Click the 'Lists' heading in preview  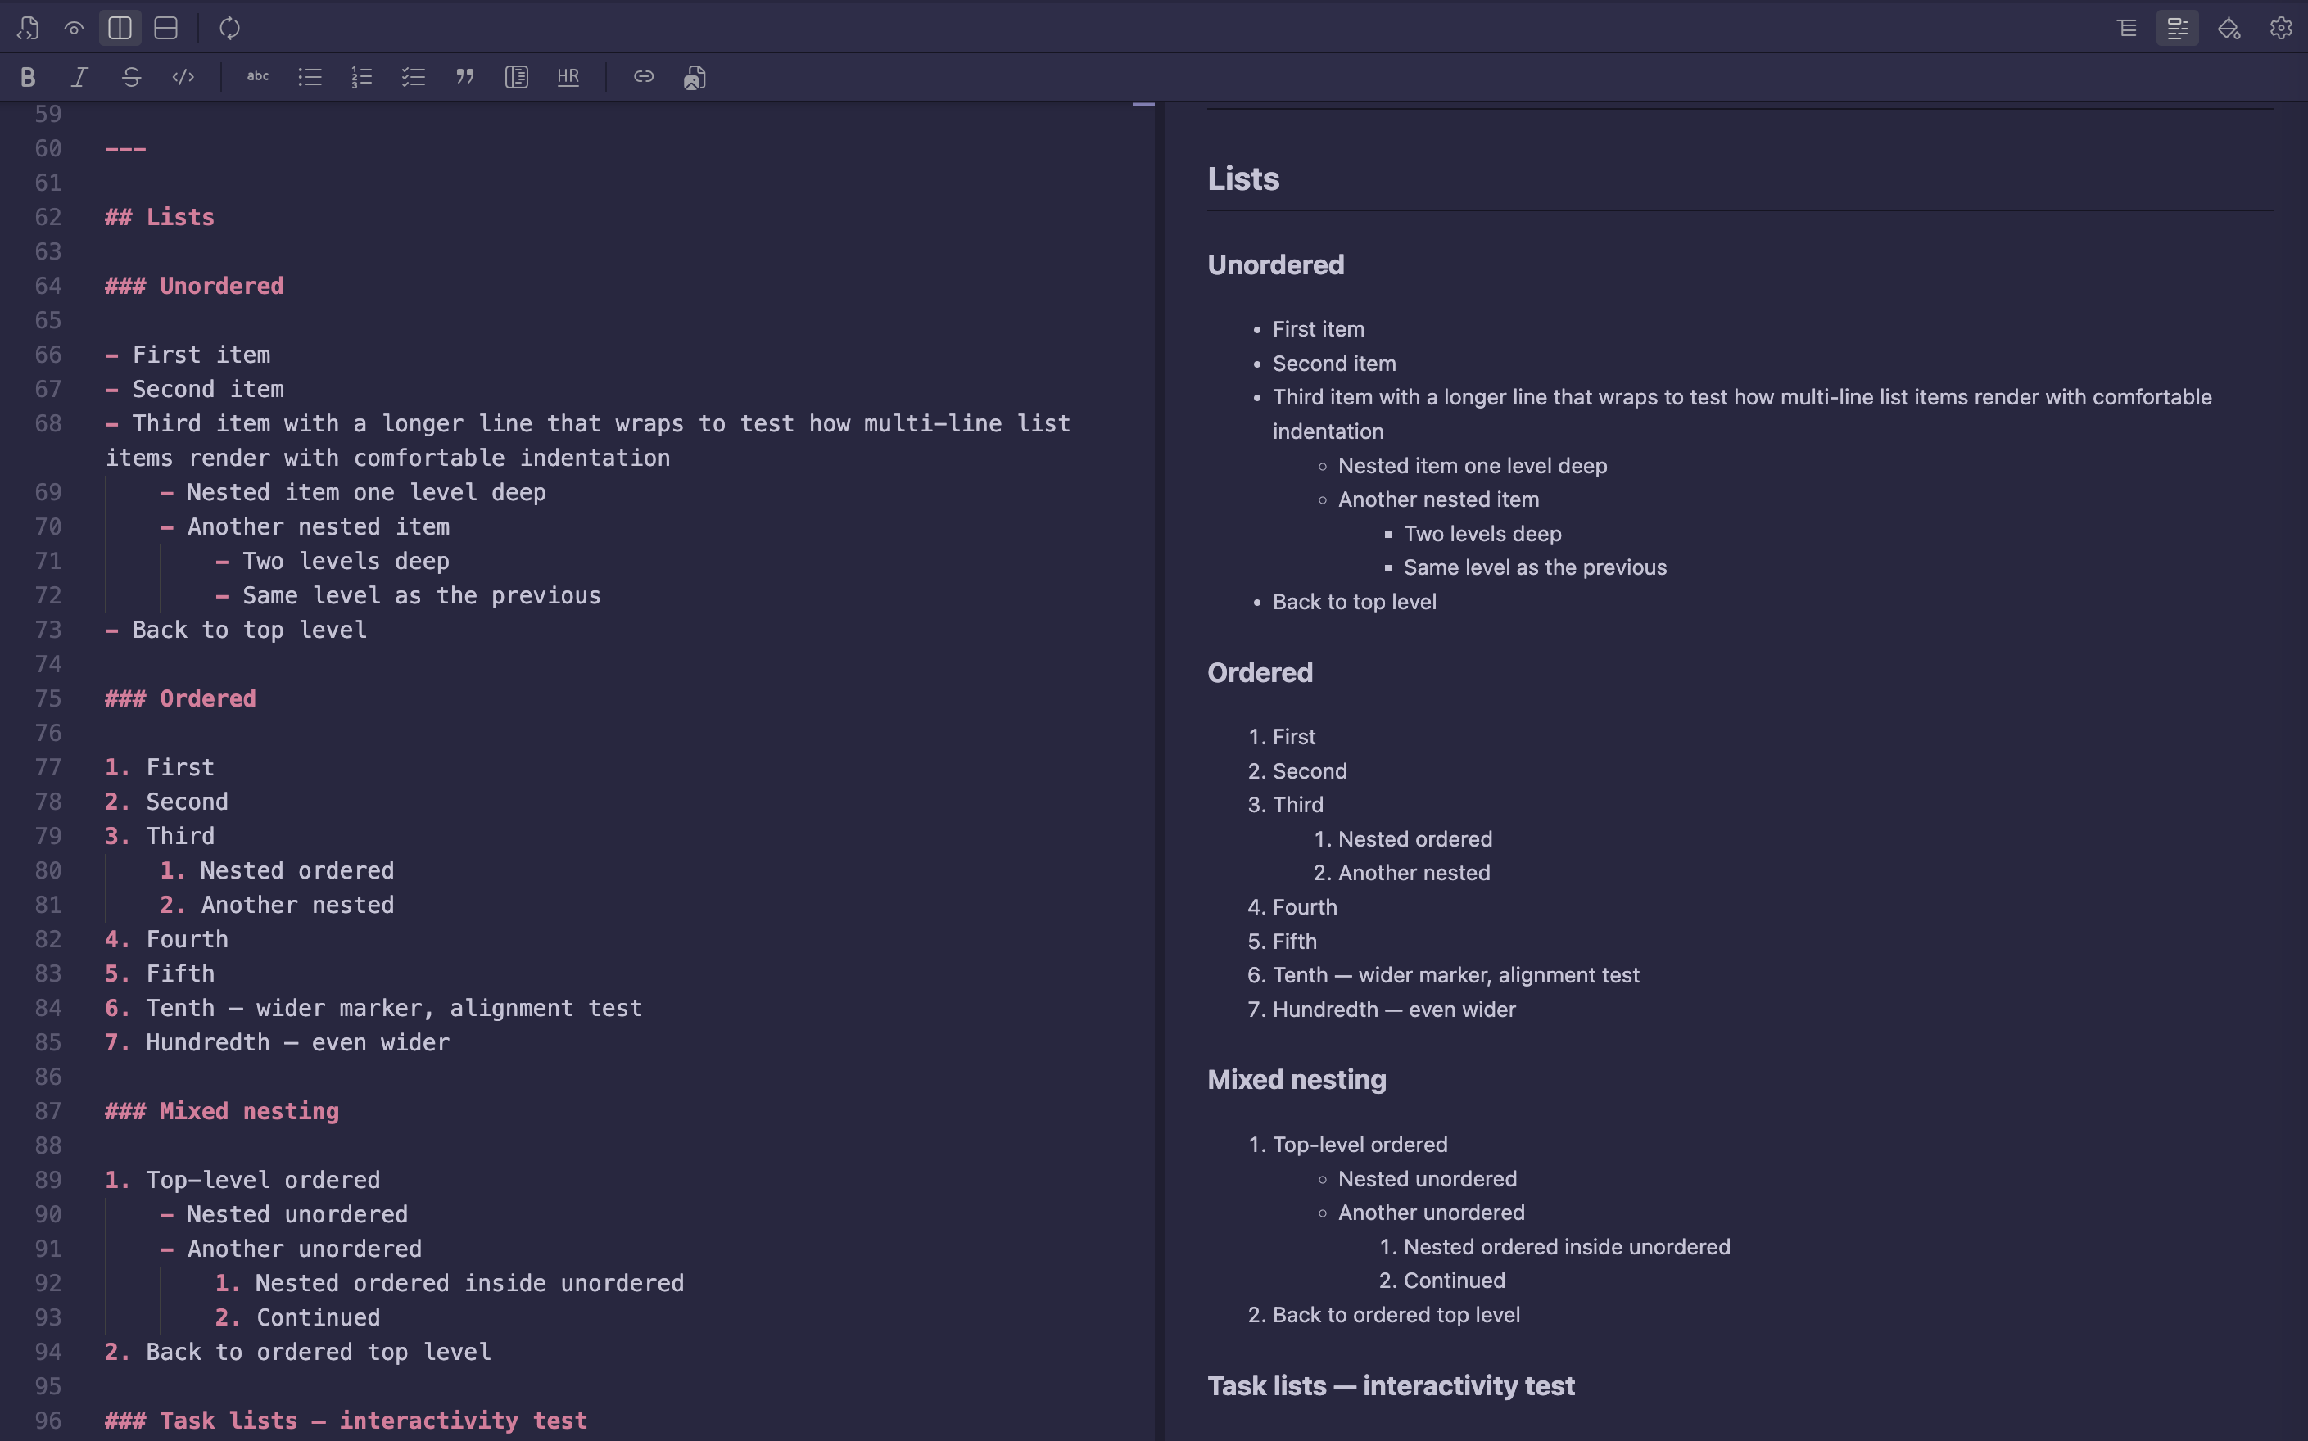click(1243, 178)
